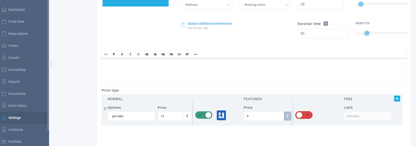Click the Orders bell icon
This screenshot has width=416, height=146.
coord(4,46)
